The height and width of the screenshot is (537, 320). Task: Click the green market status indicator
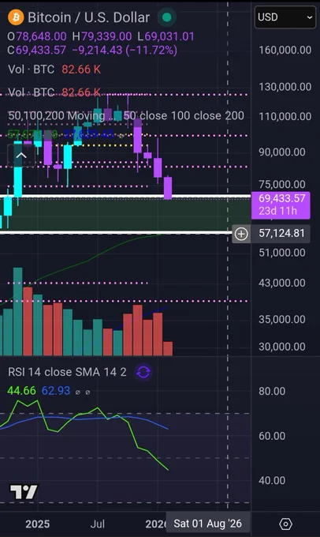(167, 17)
